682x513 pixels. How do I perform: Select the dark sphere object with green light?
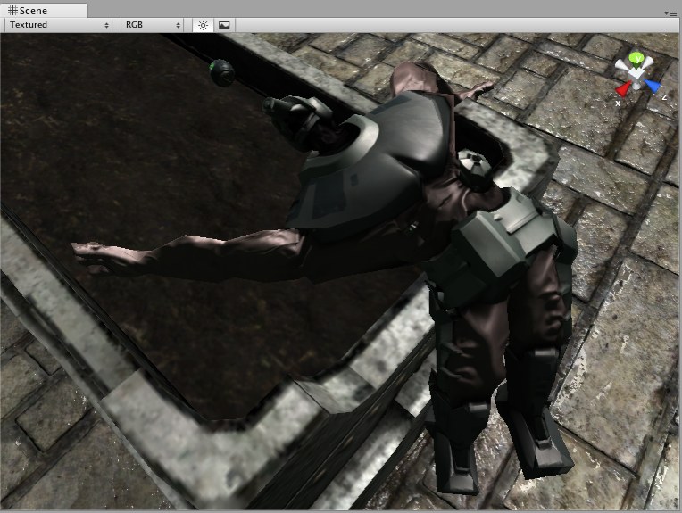(x=221, y=72)
